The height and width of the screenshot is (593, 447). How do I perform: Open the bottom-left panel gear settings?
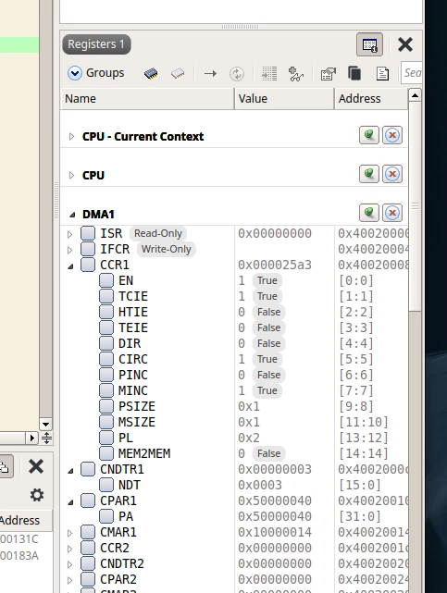click(x=37, y=495)
